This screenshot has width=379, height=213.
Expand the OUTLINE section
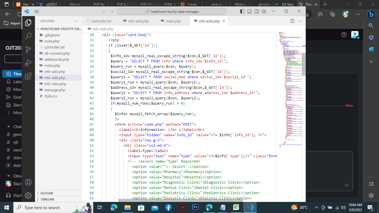[47, 193]
